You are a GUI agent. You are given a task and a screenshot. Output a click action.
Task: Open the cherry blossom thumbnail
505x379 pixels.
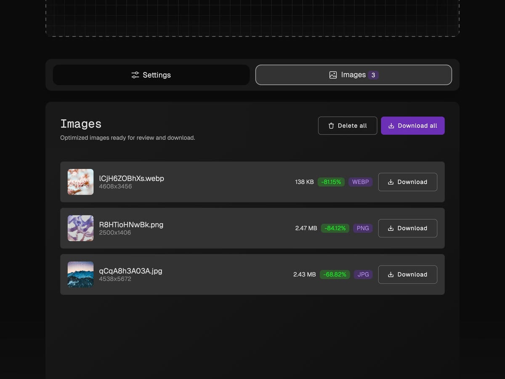80,182
